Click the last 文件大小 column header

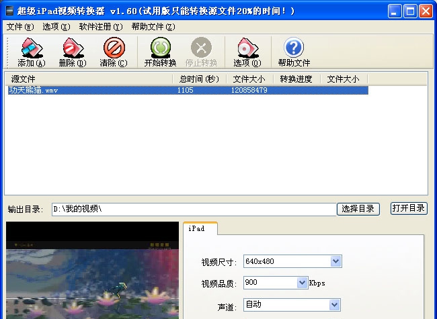coord(344,79)
